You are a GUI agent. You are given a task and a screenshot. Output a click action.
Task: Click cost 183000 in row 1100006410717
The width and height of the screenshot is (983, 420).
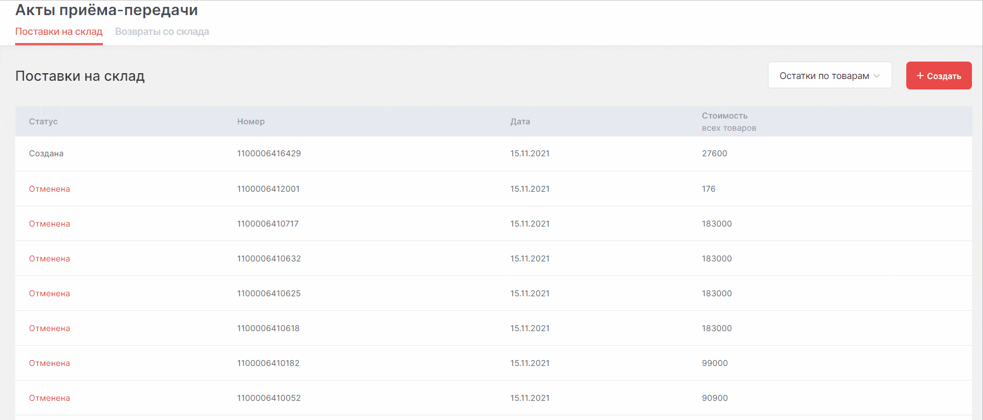[717, 224]
